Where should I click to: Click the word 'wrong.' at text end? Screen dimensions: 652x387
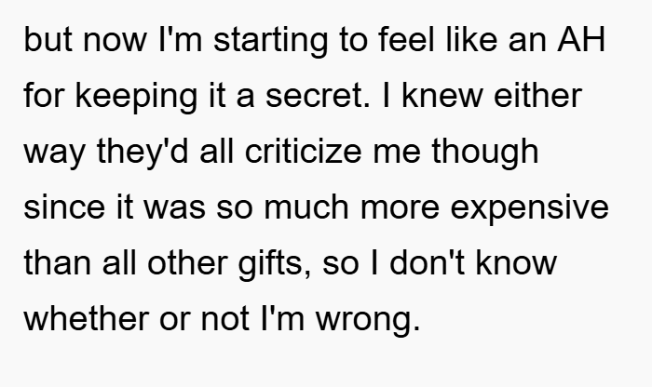click(x=368, y=321)
